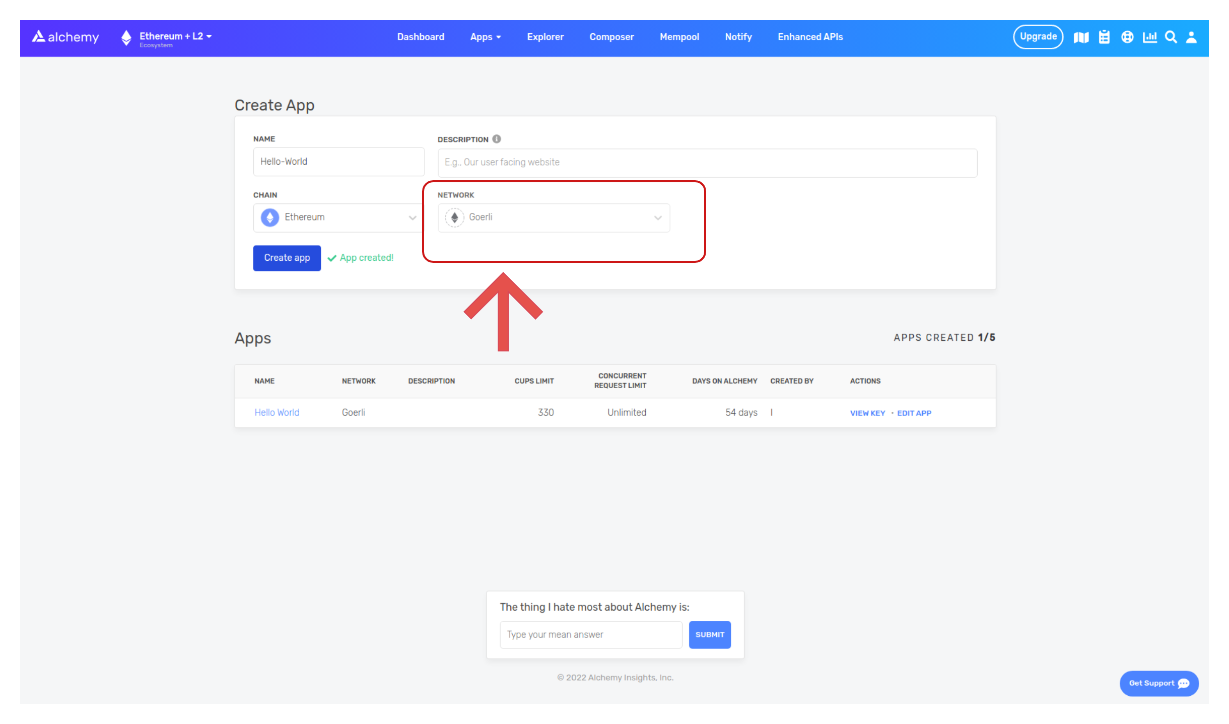Click the Unlimited request limit value
The height and width of the screenshot is (724, 1229).
coord(627,412)
